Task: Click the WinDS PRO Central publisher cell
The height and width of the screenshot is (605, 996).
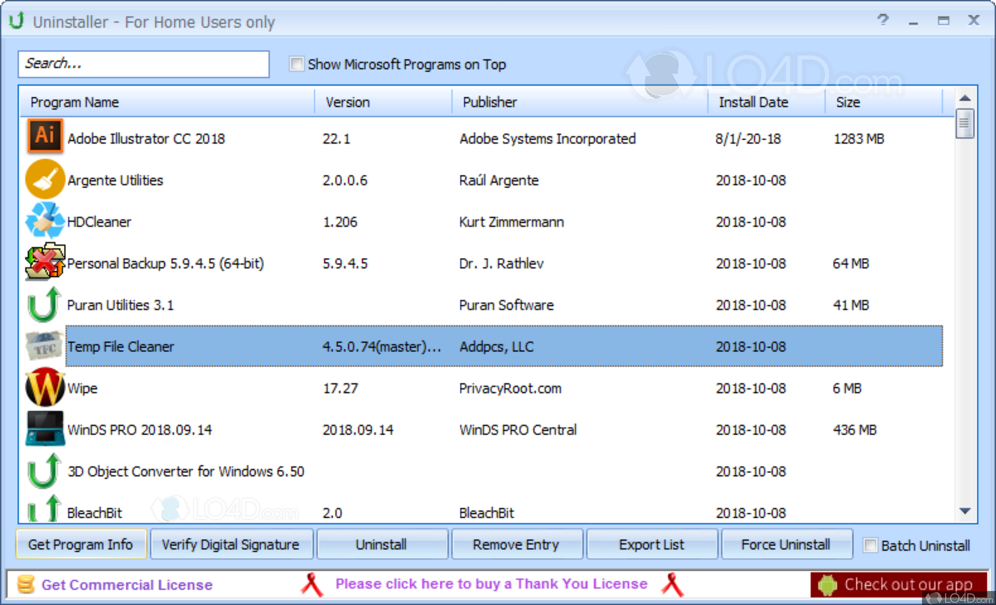Action: click(x=518, y=430)
